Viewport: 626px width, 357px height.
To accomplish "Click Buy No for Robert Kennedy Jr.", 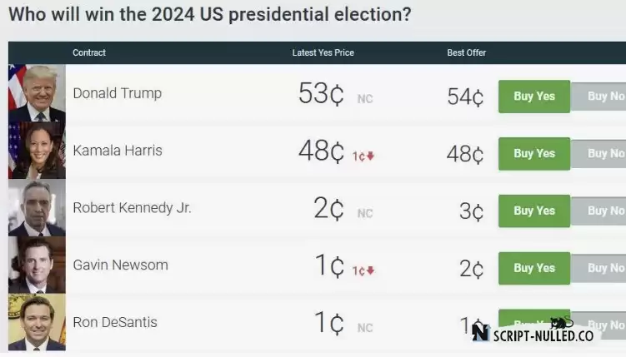I will coord(598,211).
